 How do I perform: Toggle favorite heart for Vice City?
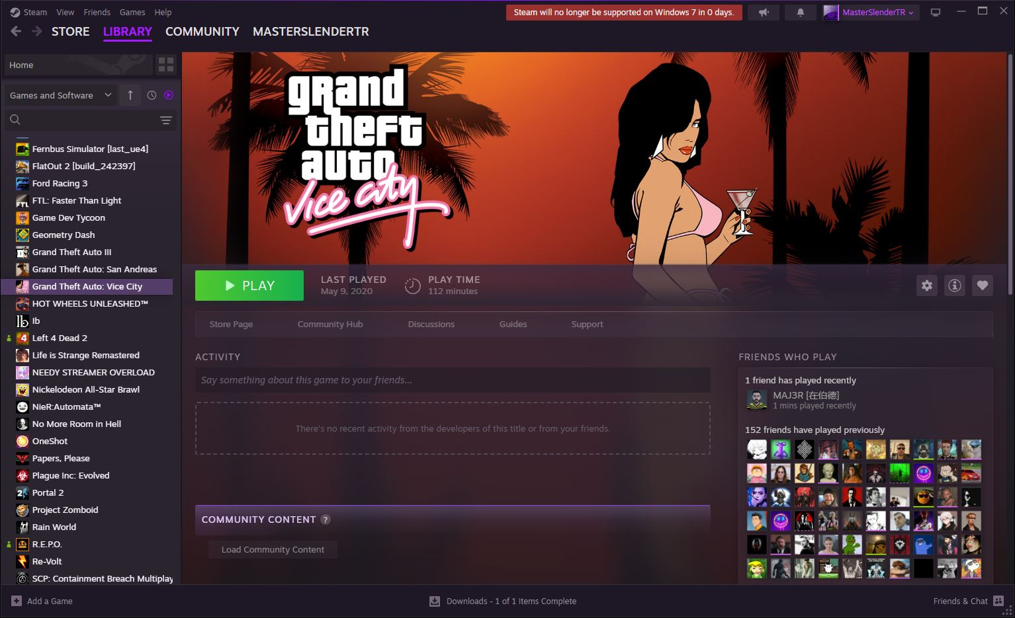point(983,286)
